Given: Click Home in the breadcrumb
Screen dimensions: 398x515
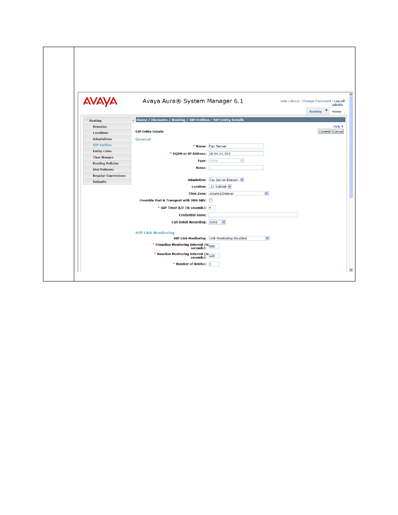Looking at the screenshot, I should [142, 120].
